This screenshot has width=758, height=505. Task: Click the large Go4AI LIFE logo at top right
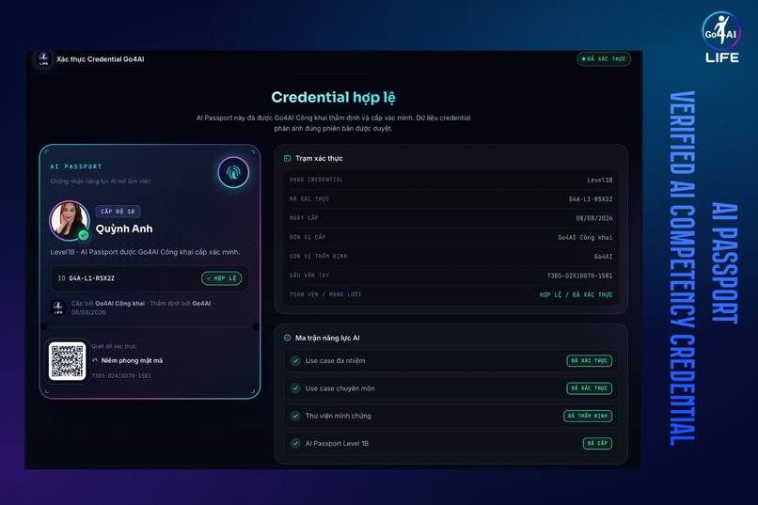click(x=721, y=38)
